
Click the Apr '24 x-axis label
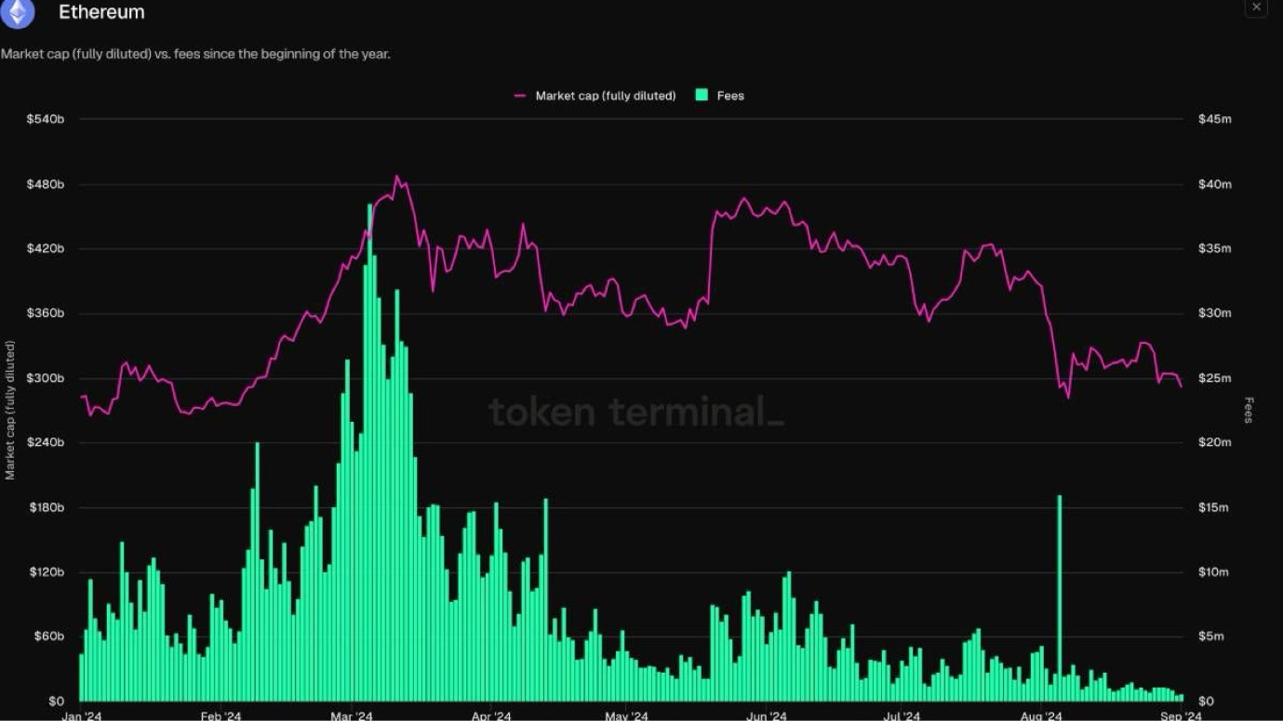(x=491, y=715)
